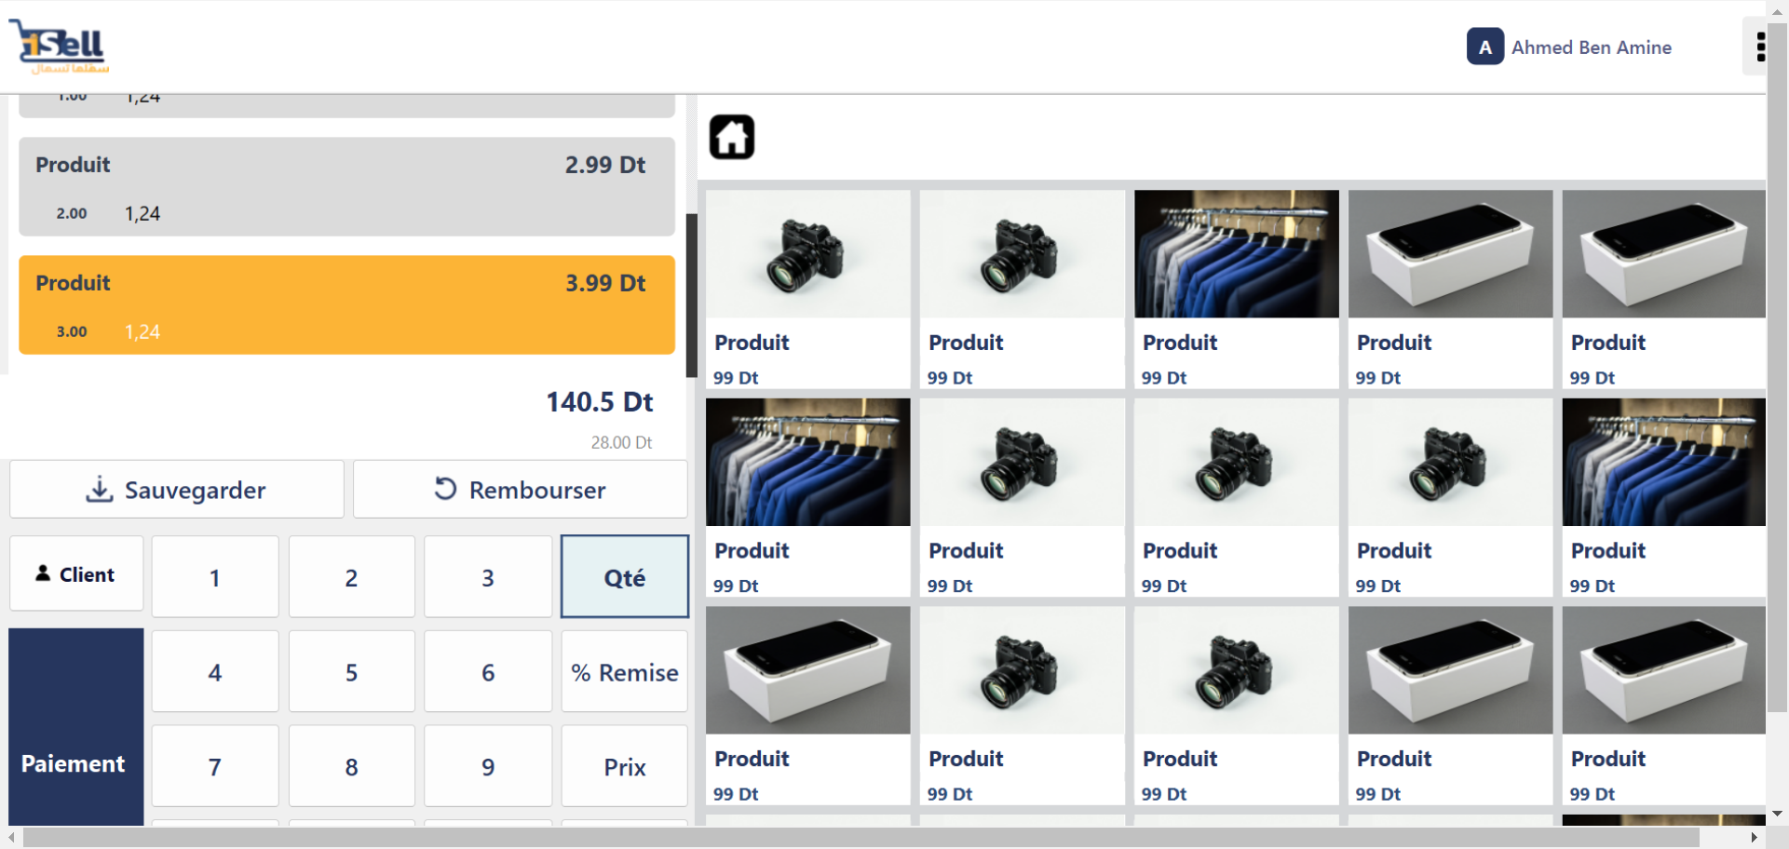Click the order list scrollbar thumb
This screenshot has width=1789, height=849.
[x=692, y=295]
